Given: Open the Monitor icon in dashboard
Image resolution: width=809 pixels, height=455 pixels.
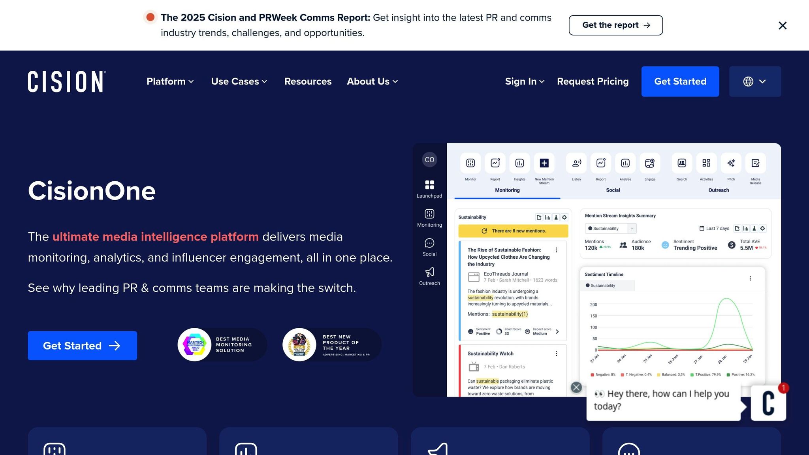Looking at the screenshot, I should pos(470,163).
